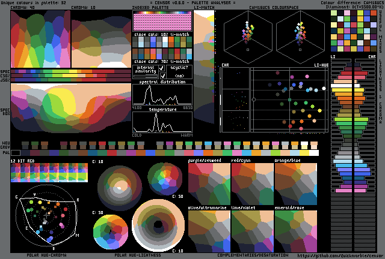
Task: Click 'Colour difference: CAM16UCS' text
Action: pyautogui.click(x=352, y=2)
